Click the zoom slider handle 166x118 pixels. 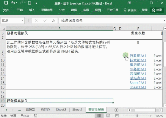tap(137, 116)
